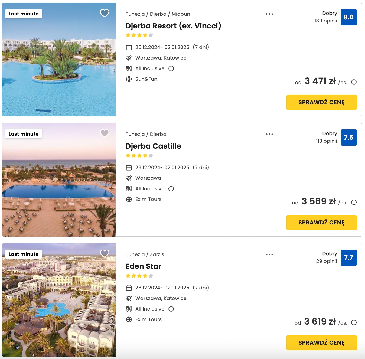The image size is (365, 359).
Task: Click All Inclusive info icon for Eden Star
Action: [171, 309]
